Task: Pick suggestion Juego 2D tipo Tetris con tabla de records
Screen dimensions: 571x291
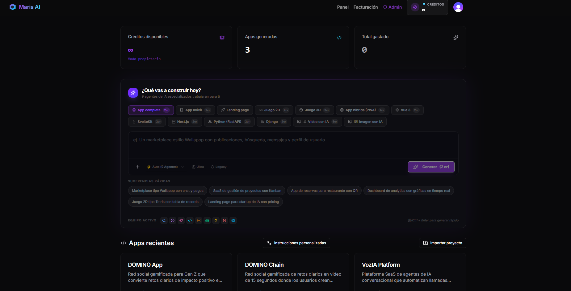Action: click(165, 202)
